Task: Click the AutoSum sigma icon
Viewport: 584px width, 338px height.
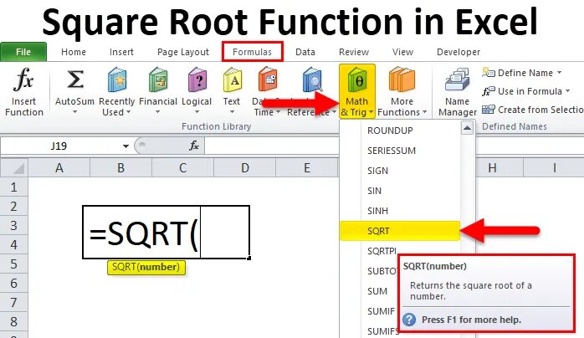Action: click(74, 79)
